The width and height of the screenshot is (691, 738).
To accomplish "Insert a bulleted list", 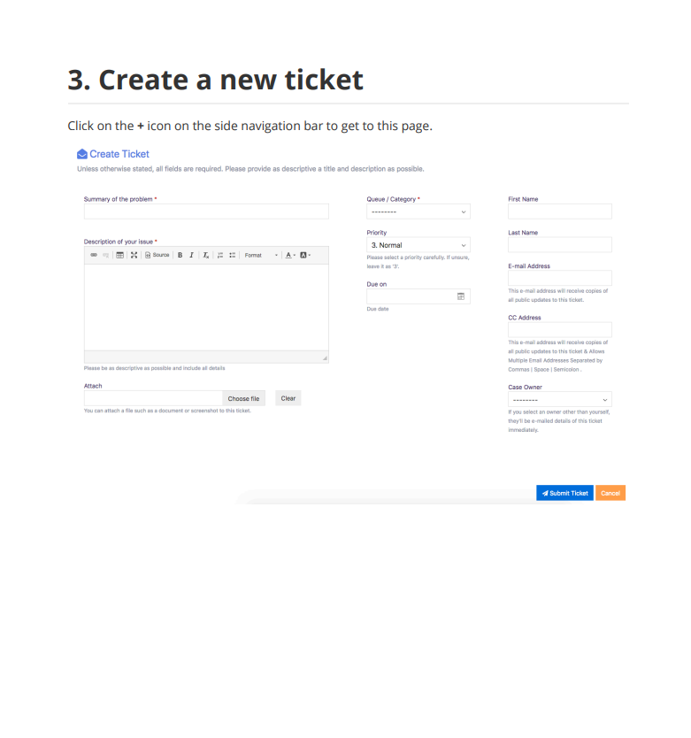I will [x=232, y=255].
